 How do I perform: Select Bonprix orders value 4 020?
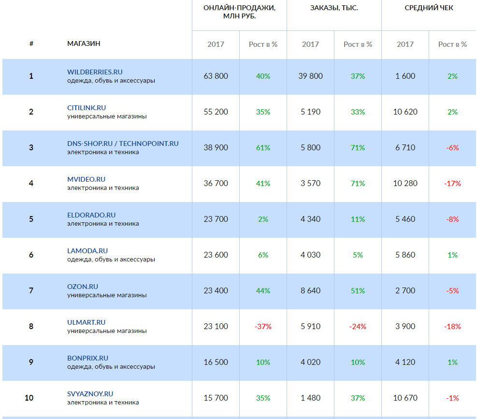pos(310,362)
